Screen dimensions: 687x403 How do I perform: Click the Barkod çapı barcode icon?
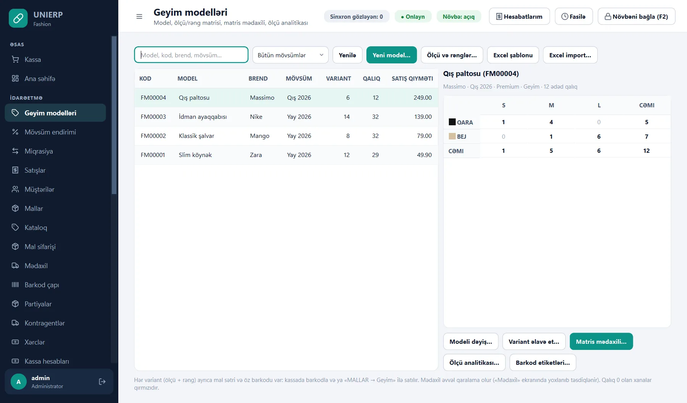click(15, 285)
